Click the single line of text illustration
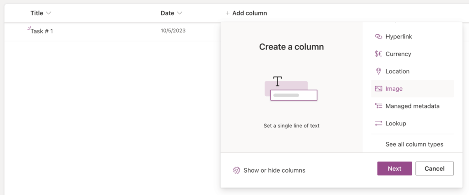 [x=291, y=88]
